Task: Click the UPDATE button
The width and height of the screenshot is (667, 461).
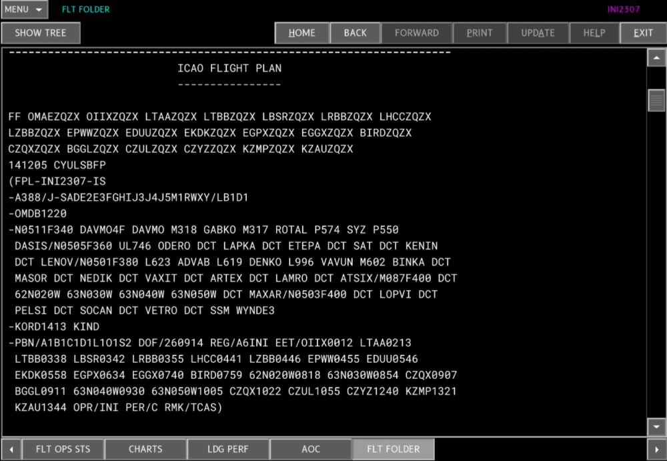Action: pos(538,33)
